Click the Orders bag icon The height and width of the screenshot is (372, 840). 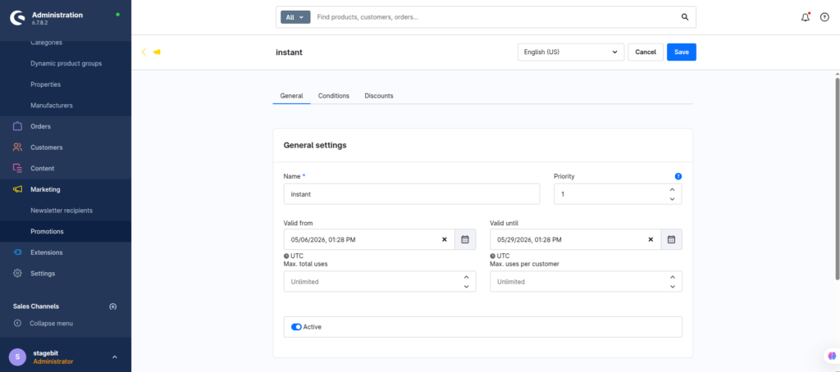[x=18, y=126]
